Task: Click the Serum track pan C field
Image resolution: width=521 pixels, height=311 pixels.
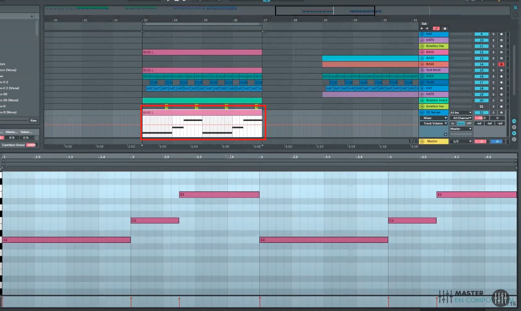Action: pos(497,118)
